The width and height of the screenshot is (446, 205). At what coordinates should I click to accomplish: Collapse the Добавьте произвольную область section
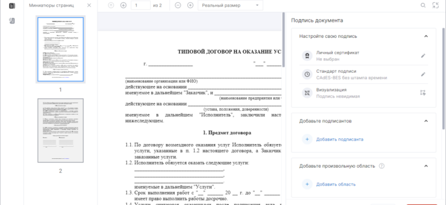[426, 166]
